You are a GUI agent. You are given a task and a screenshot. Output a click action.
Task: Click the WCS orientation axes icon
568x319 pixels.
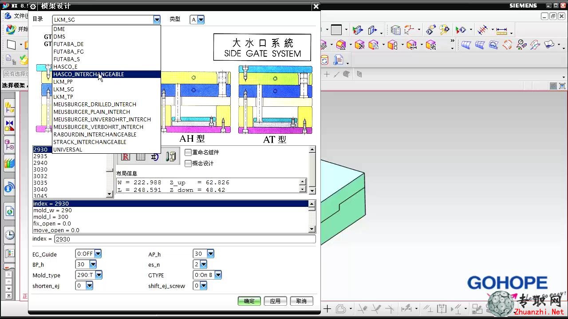(408, 30)
